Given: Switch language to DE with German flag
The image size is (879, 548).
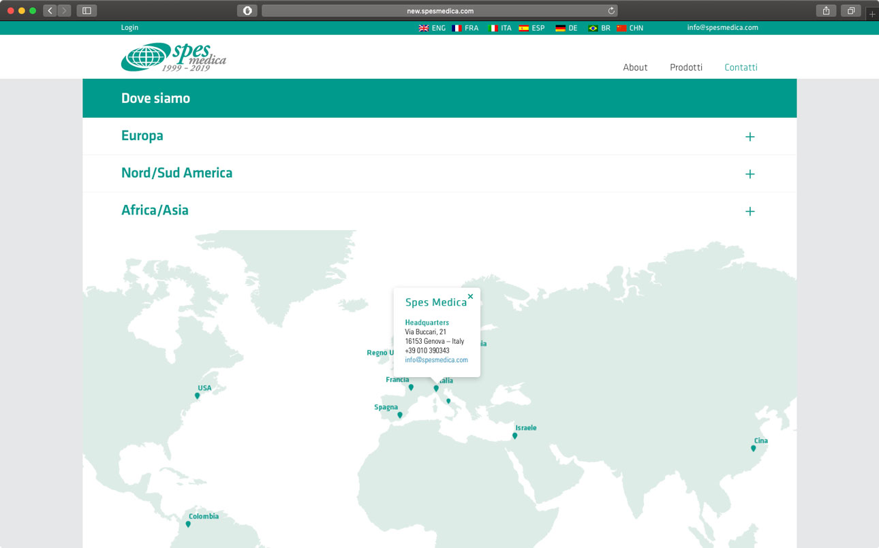Looking at the screenshot, I should click(x=566, y=28).
